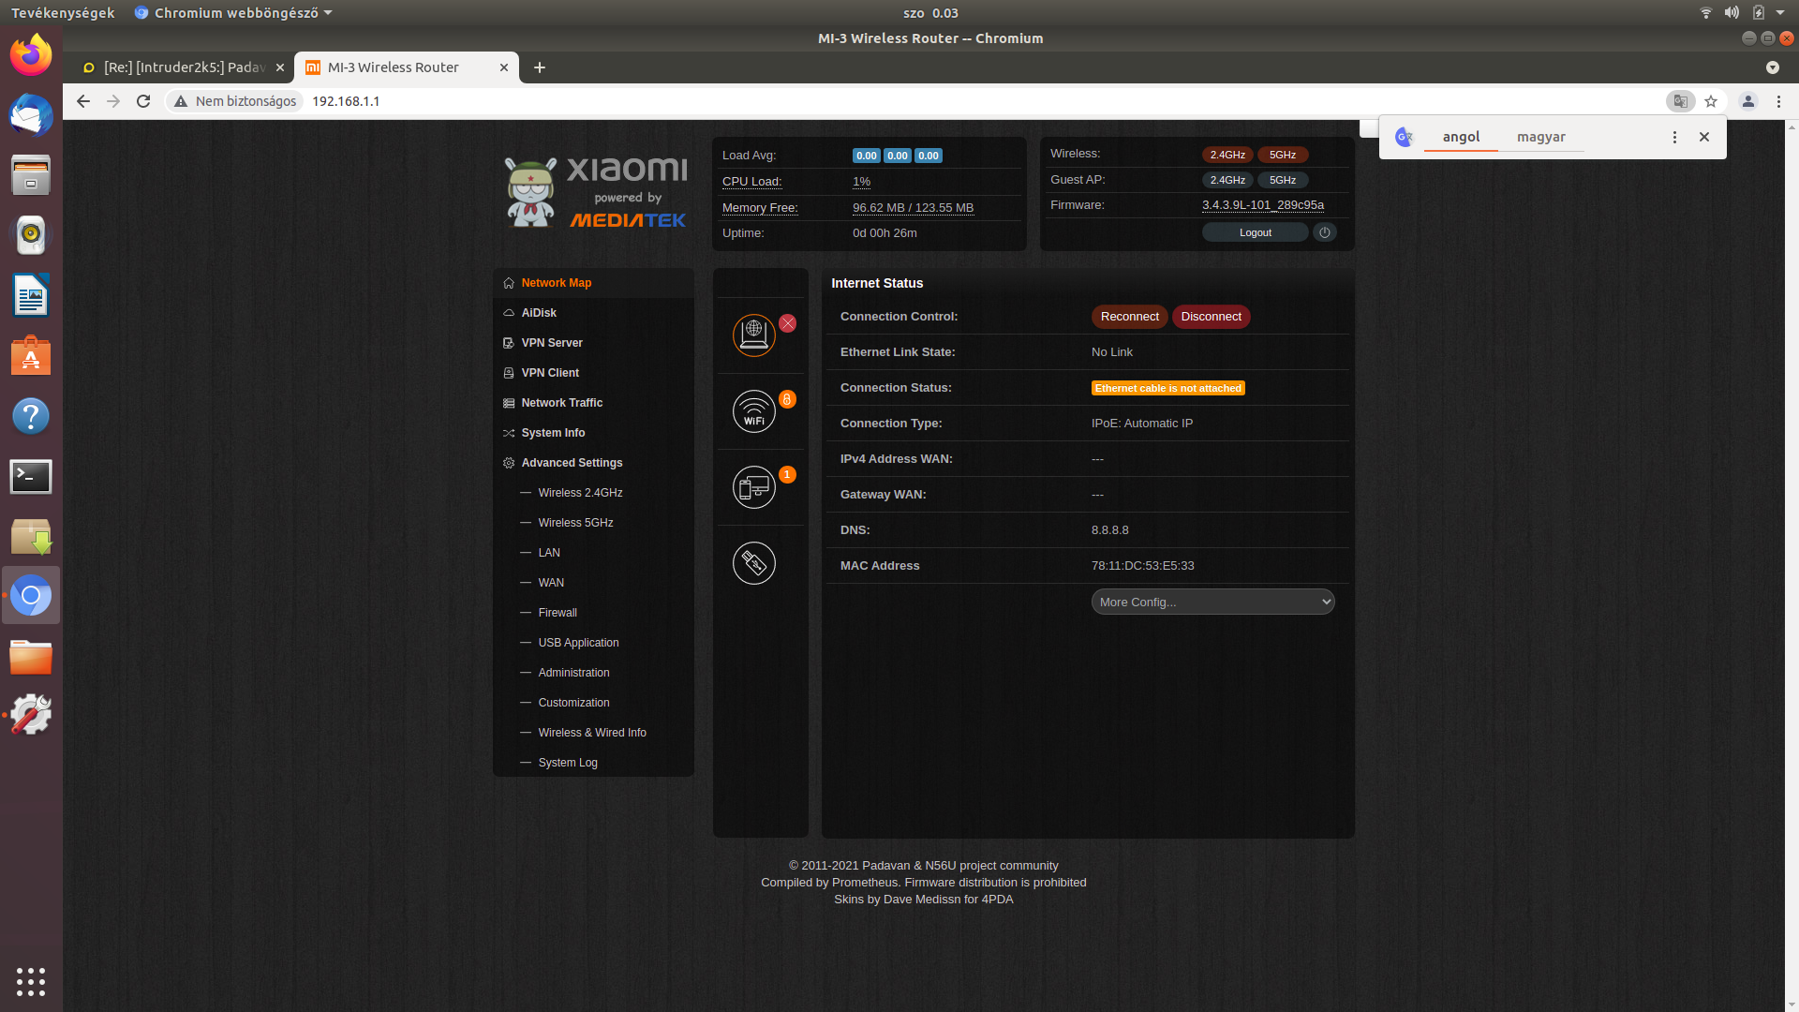This screenshot has width=1799, height=1012.
Task: Toggle Wireless 5GHz radio badge
Action: [1283, 155]
